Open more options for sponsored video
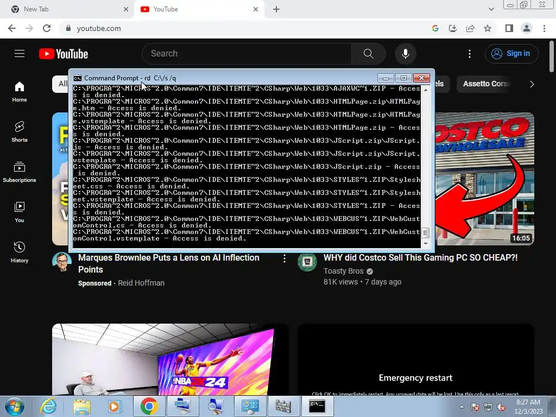 [284, 259]
